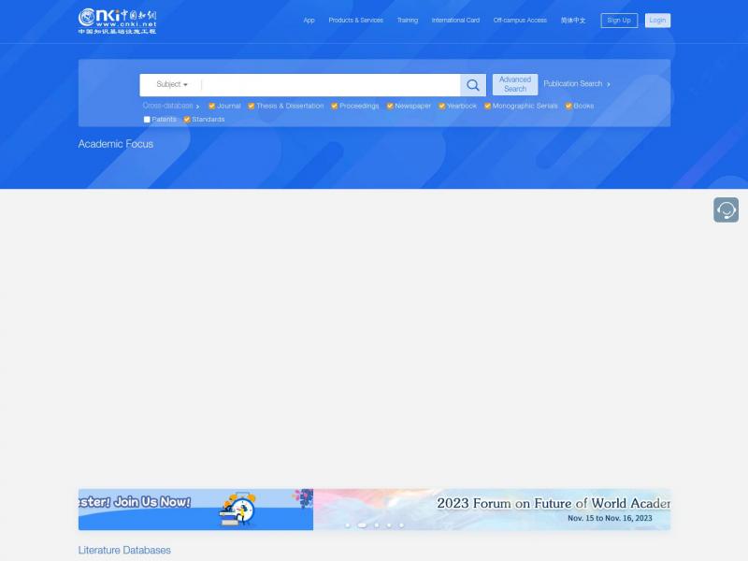Enable the Patents checkbox

point(147,120)
